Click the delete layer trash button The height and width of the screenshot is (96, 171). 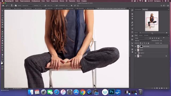click(x=166, y=88)
